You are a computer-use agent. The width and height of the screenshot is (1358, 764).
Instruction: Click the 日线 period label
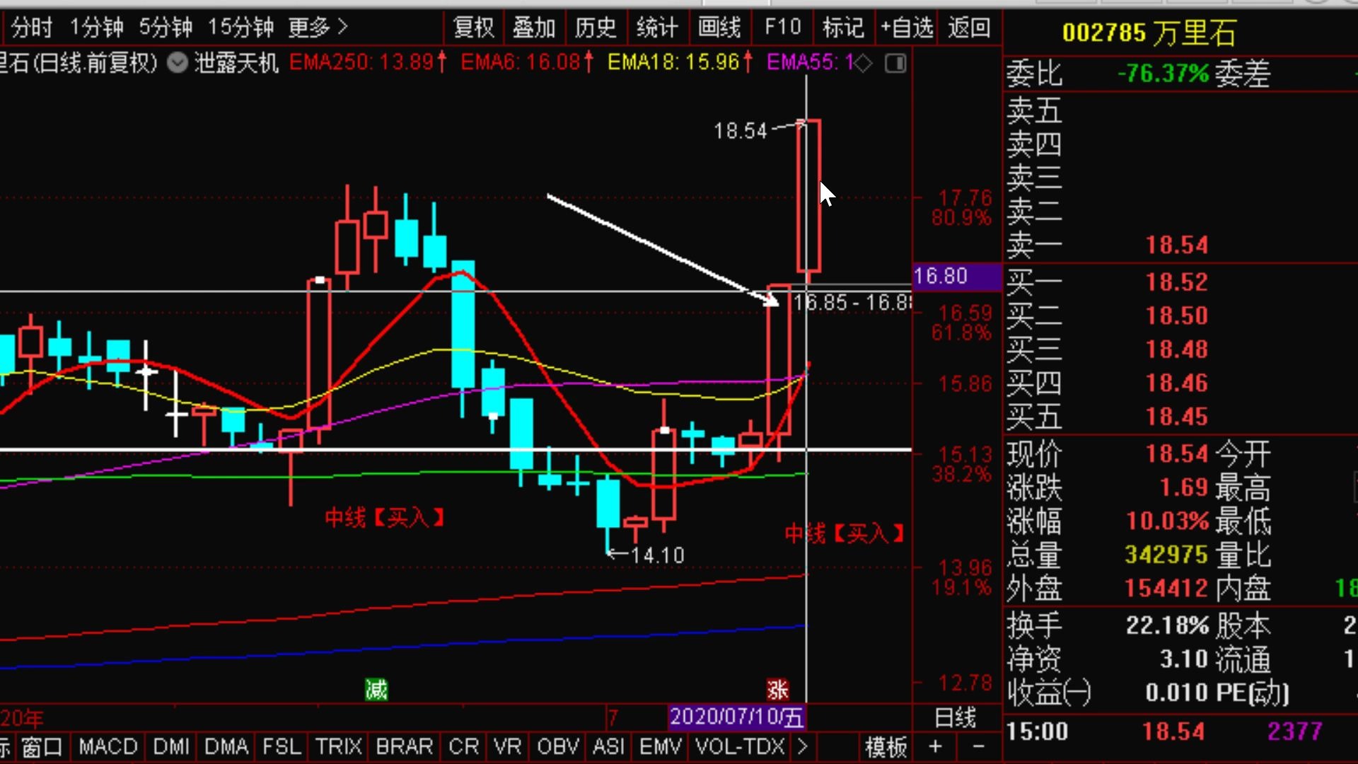tap(956, 718)
